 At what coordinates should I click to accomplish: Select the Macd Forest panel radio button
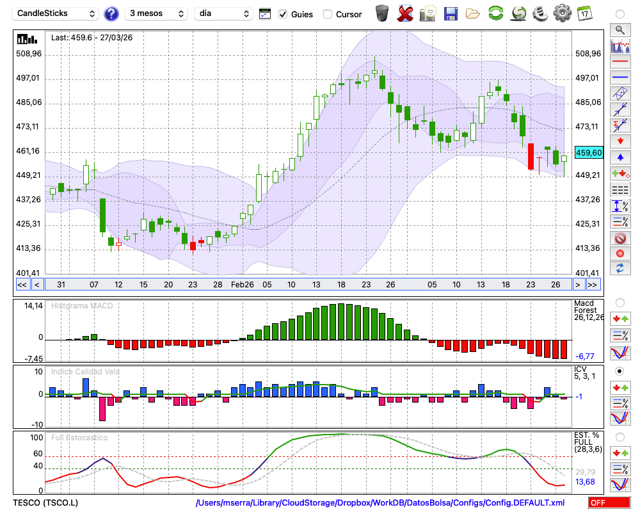point(620,302)
